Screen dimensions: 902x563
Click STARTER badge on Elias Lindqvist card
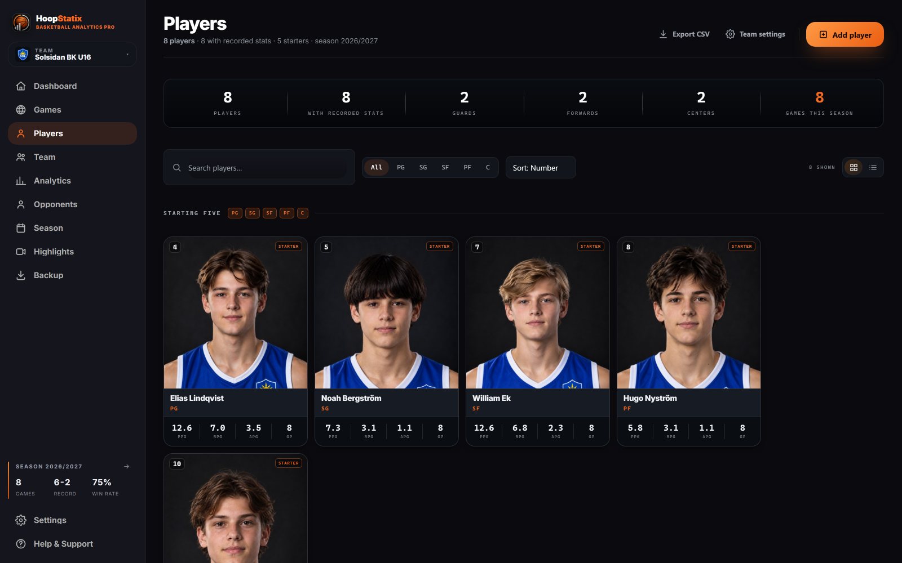[x=289, y=246]
